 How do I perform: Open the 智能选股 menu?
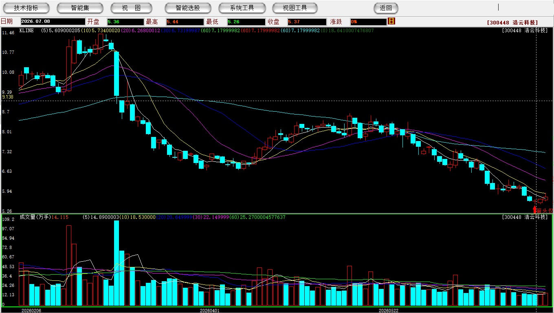pyautogui.click(x=188, y=8)
